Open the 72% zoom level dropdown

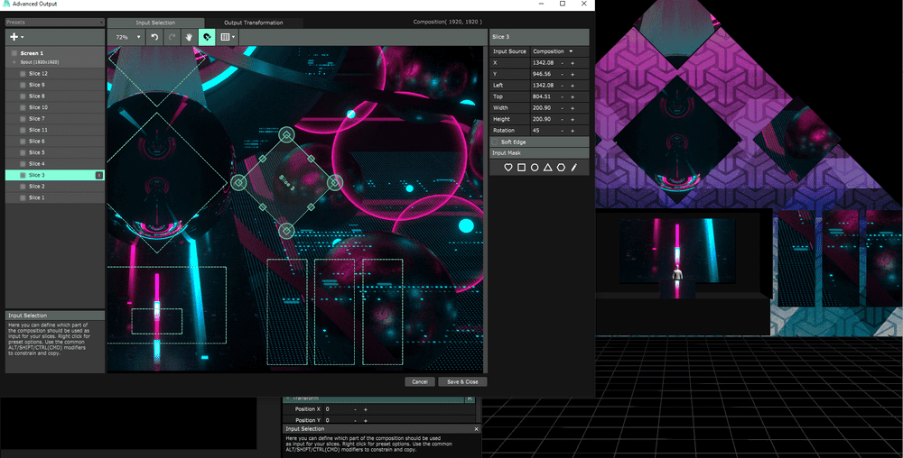pyautogui.click(x=127, y=37)
